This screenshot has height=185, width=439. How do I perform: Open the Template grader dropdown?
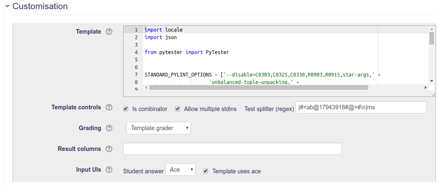coord(159,128)
